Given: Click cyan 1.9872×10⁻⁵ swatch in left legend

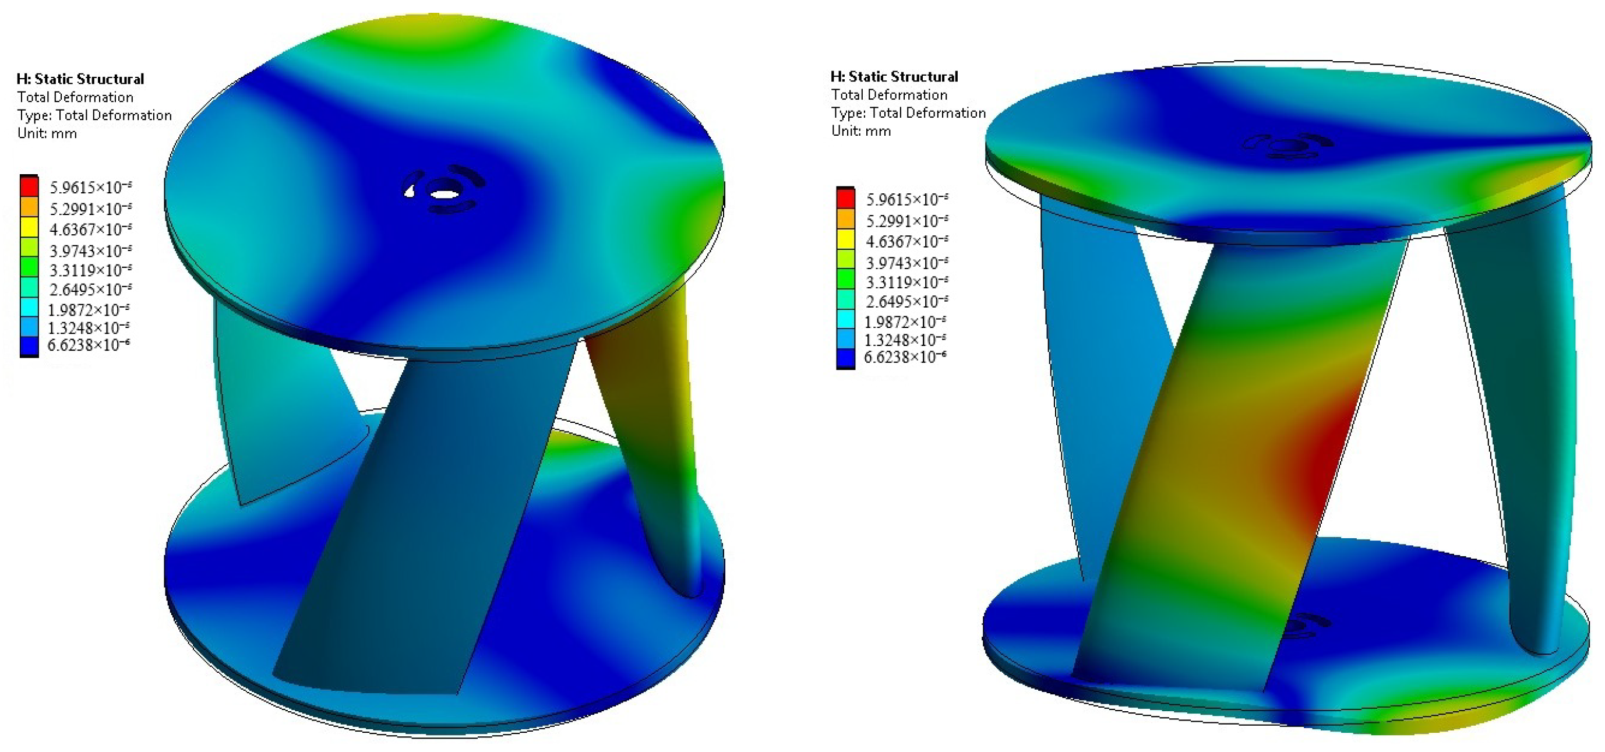Looking at the screenshot, I should click(29, 308).
